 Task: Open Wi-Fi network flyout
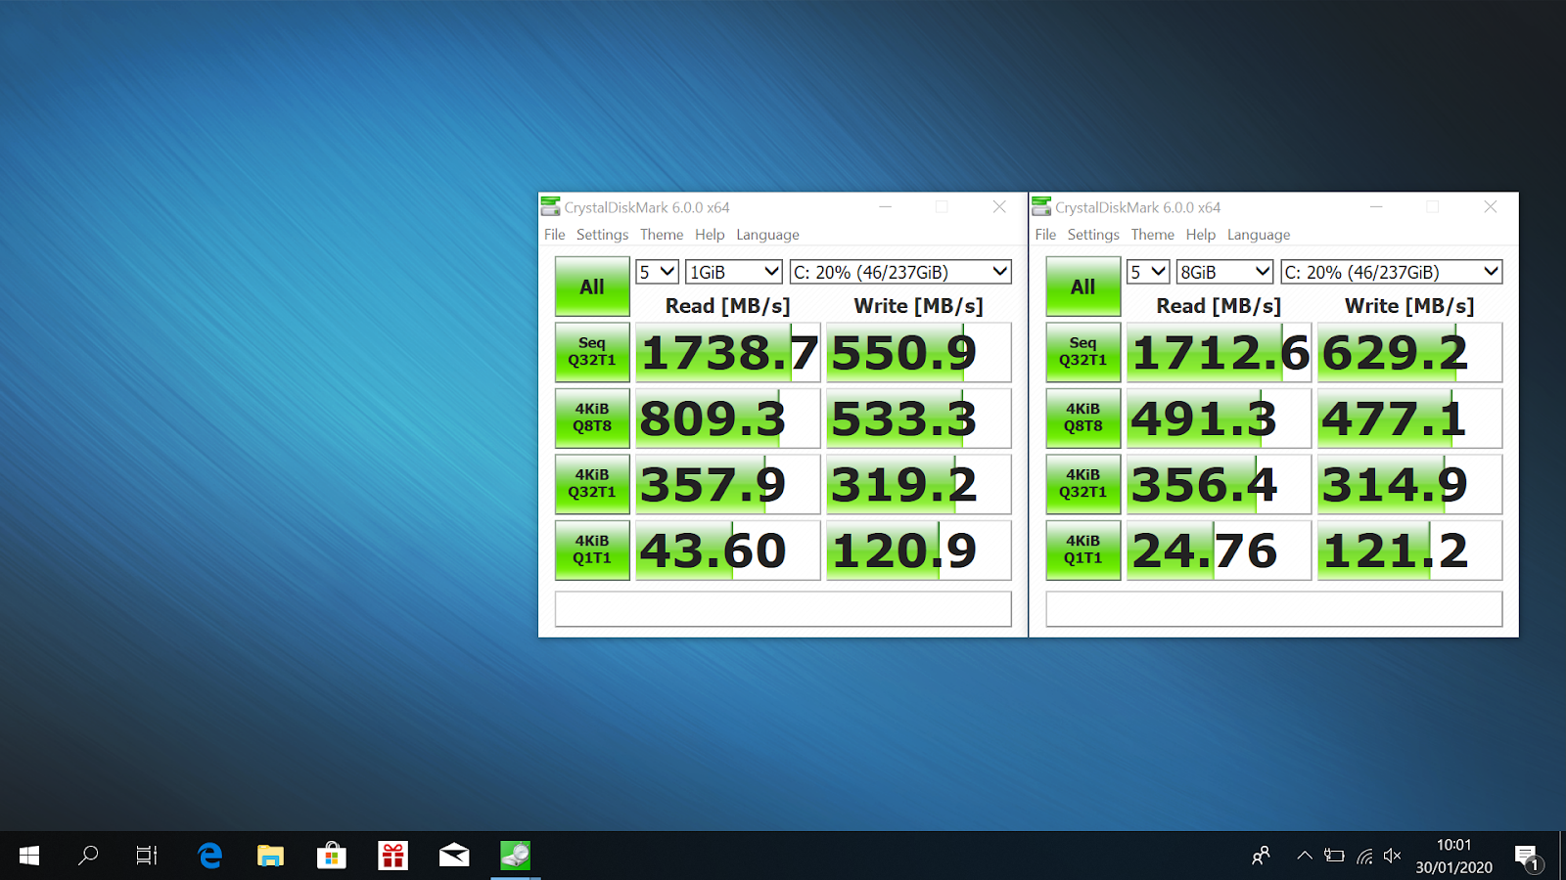1364,857
